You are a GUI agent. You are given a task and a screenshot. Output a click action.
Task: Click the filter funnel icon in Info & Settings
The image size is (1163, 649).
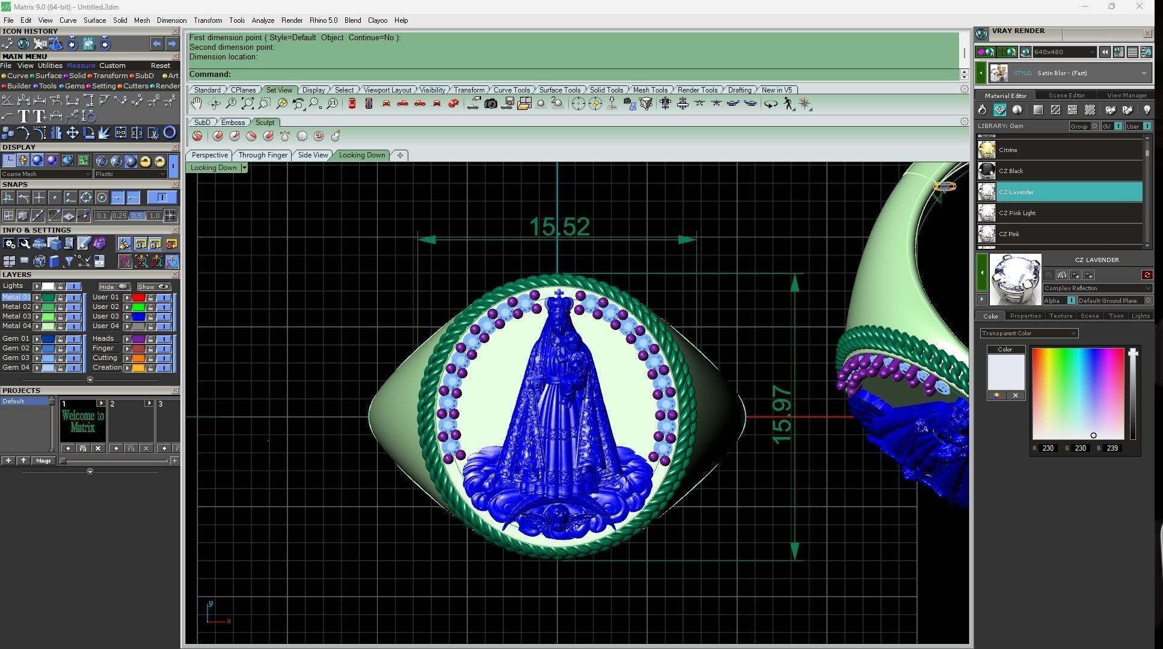point(69,261)
